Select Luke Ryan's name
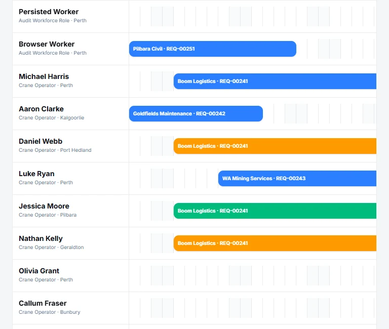This screenshot has width=389, height=329. [36, 174]
